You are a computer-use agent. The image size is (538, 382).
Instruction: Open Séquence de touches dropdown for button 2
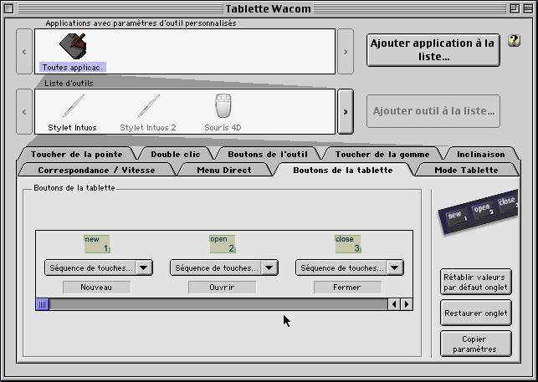(224, 267)
